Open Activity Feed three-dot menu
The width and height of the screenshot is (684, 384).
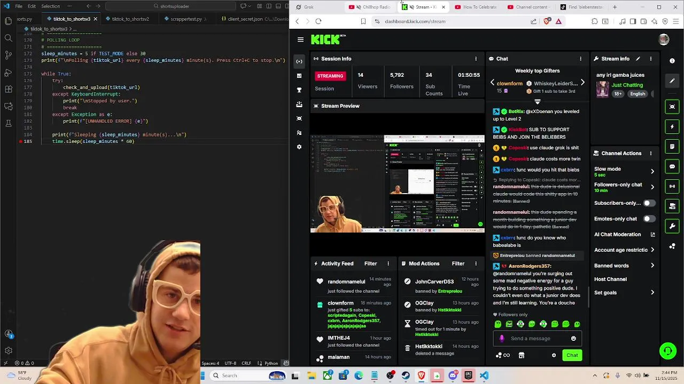pos(388,263)
